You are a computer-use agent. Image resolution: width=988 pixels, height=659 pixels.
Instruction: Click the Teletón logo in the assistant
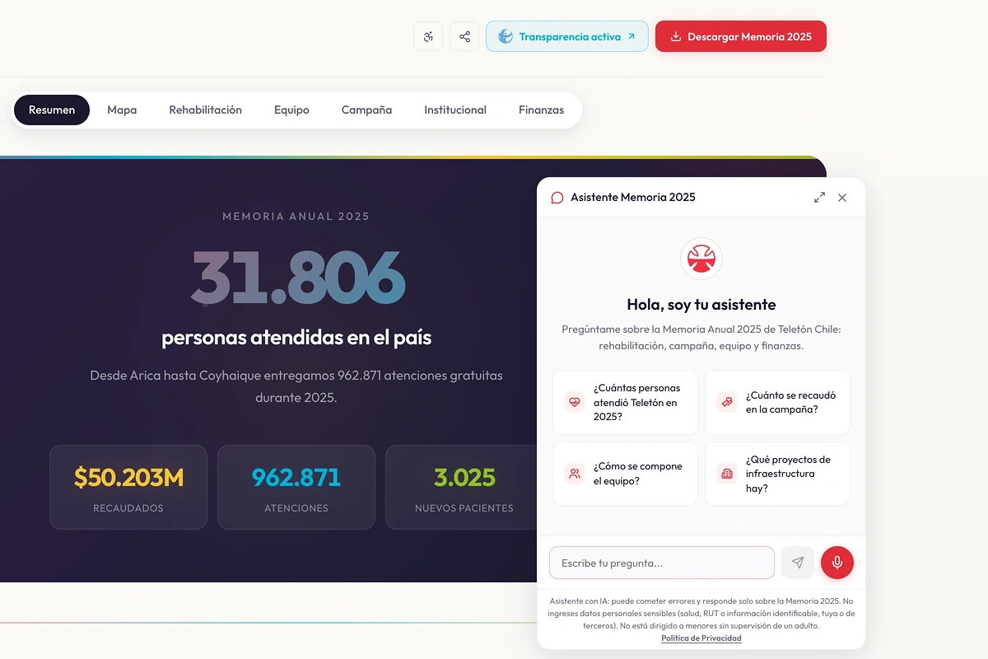pos(701,259)
